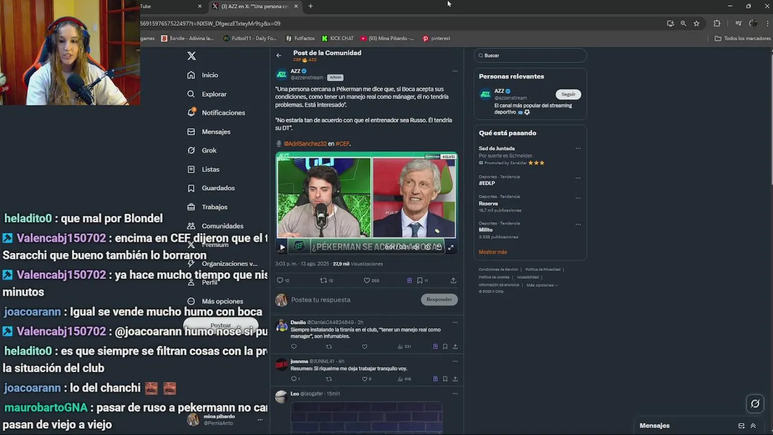Repost Danilo's reply
Viewport: 773px width, 435px height.
329,347
